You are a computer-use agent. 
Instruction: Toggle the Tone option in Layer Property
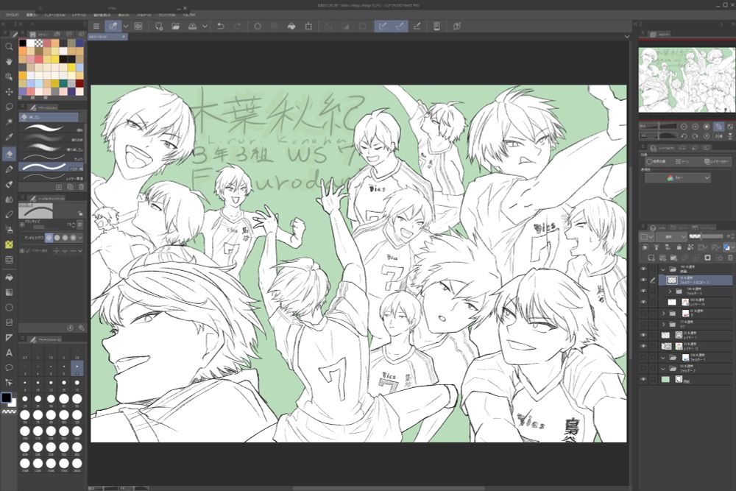684,161
